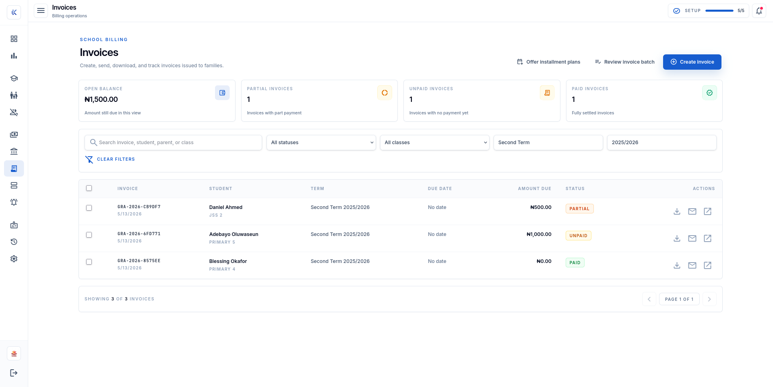Open Blessing Okafor's invoice externally
The height and width of the screenshot is (387, 773).
click(x=707, y=265)
